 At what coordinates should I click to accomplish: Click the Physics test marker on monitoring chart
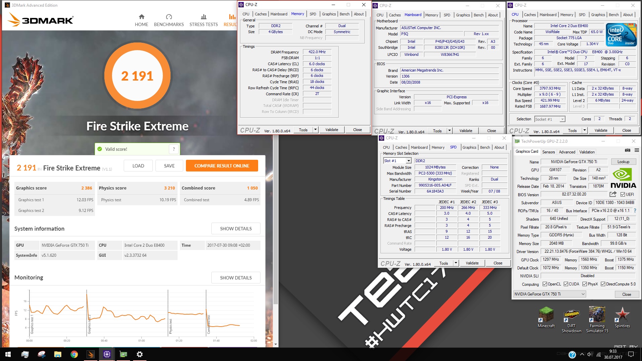pos(171,326)
